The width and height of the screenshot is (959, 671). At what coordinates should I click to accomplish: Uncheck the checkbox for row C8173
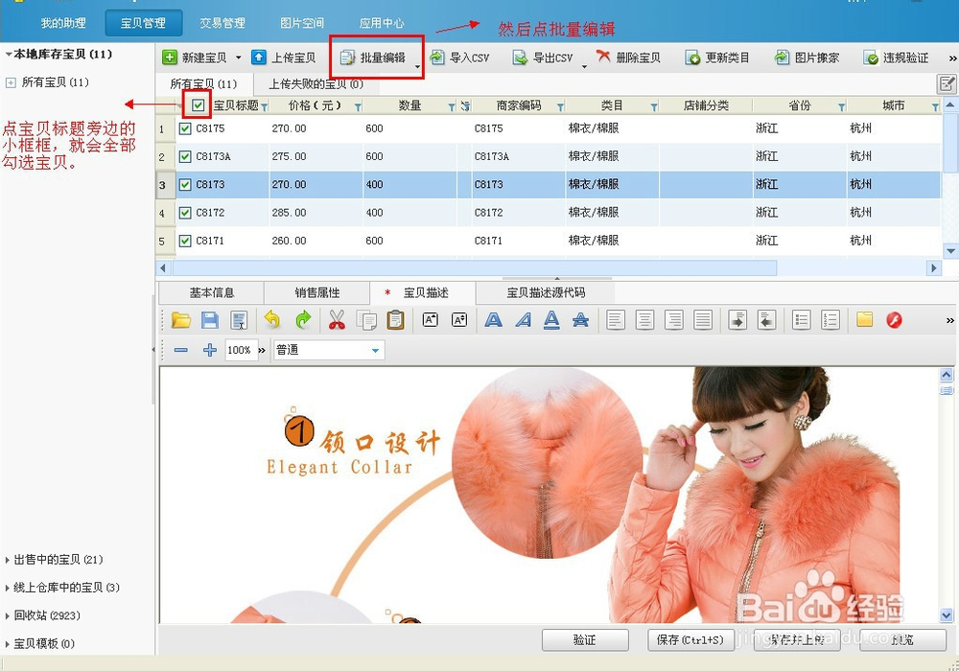pos(185,185)
